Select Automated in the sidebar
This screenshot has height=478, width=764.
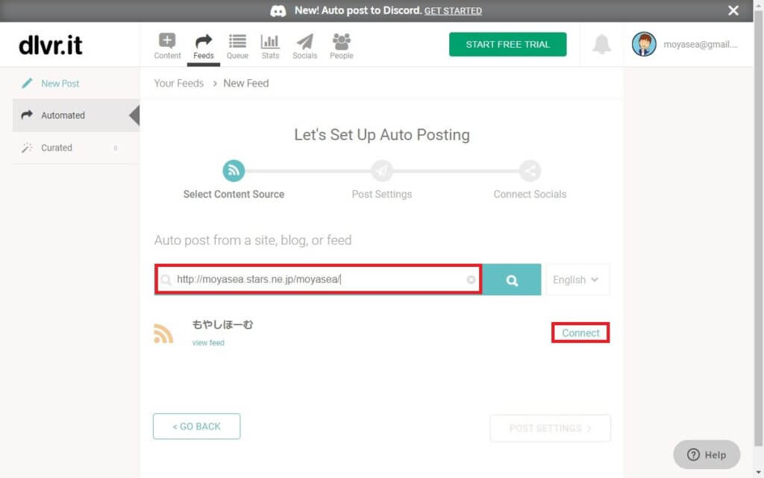pyautogui.click(x=63, y=116)
